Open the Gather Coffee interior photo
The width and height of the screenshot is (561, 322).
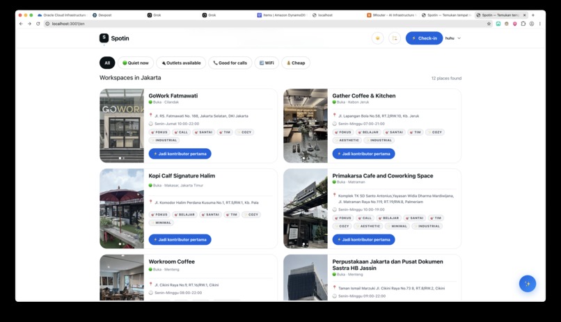pyautogui.click(x=306, y=126)
